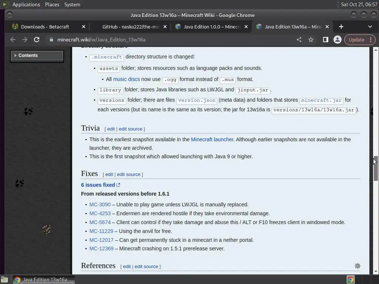379x284 pixels.
Task: Click edit source next to Trivia heading
Action: (x=131, y=129)
